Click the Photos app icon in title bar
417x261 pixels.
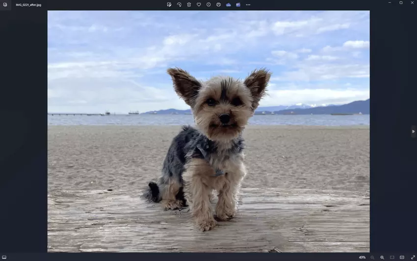pyautogui.click(x=5, y=4)
